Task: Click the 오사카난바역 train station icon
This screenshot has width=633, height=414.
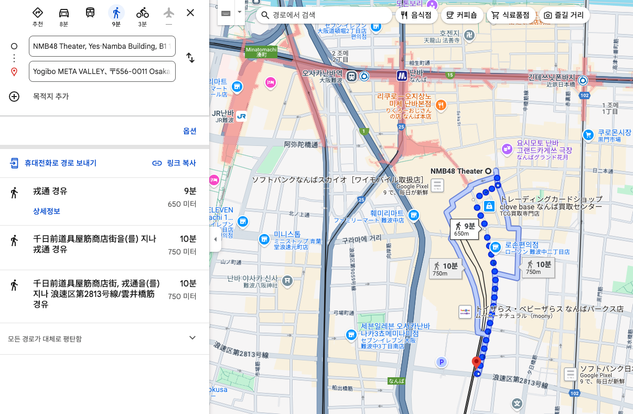Action: click(351, 76)
